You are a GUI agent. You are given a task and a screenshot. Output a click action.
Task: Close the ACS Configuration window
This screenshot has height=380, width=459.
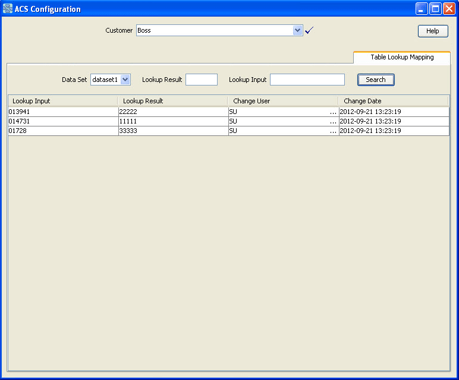tap(449, 8)
